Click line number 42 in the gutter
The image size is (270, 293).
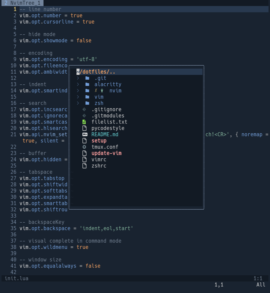click(x=13, y=272)
